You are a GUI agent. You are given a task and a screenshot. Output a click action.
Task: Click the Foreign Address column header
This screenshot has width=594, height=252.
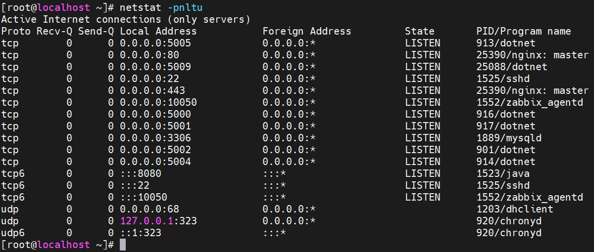[x=306, y=31]
